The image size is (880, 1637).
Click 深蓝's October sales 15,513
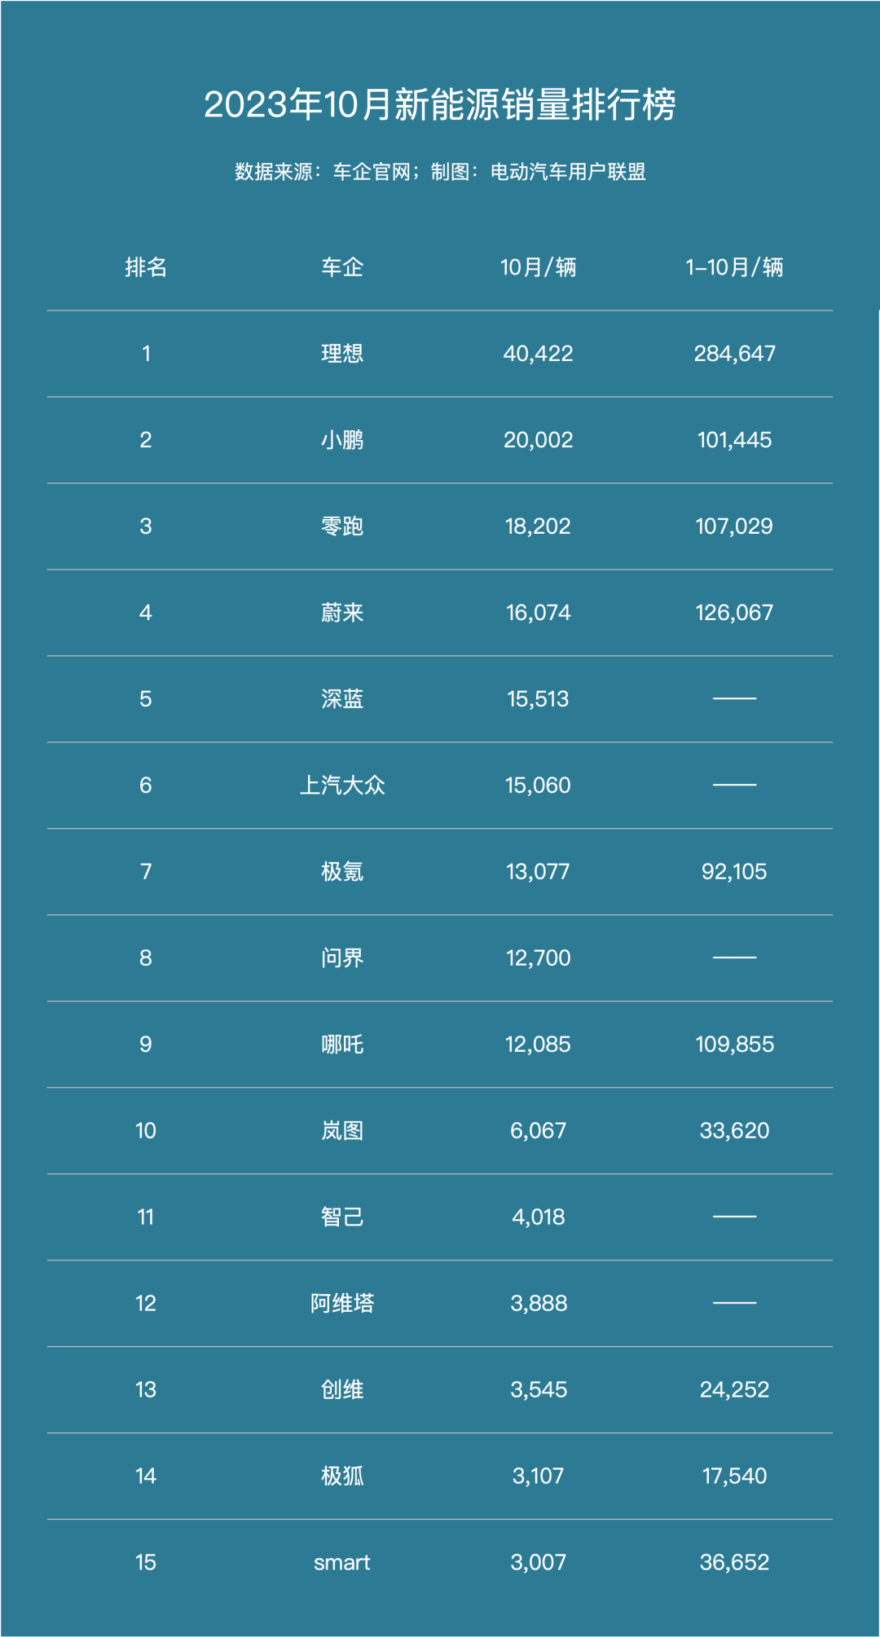538,699
